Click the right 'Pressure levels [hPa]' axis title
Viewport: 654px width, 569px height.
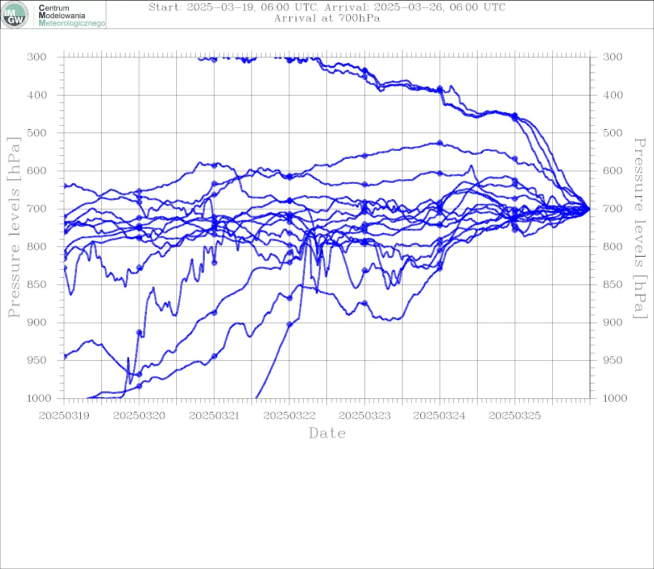pyautogui.click(x=640, y=228)
